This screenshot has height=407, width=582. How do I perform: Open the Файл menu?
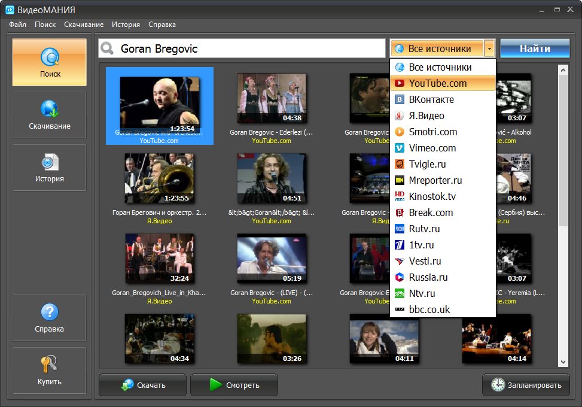click(x=18, y=25)
